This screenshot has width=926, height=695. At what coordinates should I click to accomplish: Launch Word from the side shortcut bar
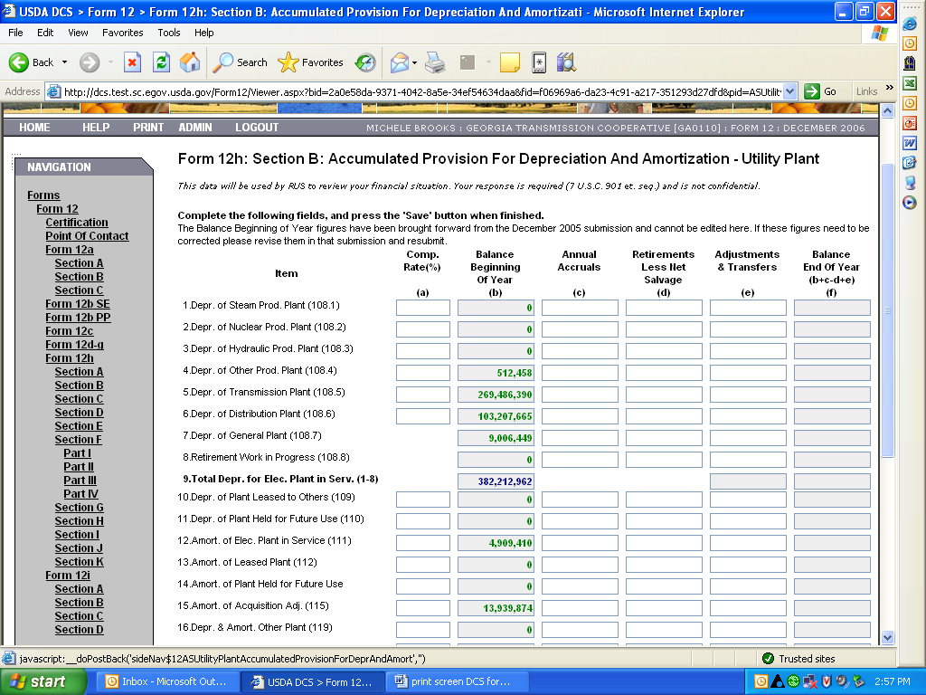(x=910, y=143)
